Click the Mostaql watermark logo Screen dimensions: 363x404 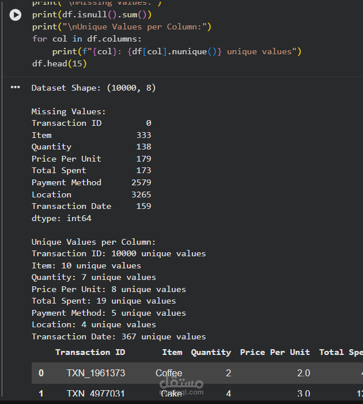click(180, 385)
